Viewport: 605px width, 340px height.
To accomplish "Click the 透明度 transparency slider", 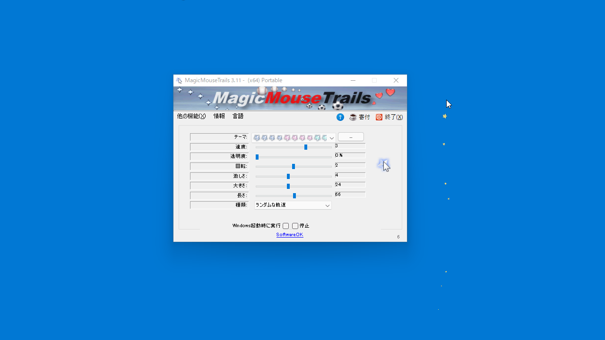I will coord(294,157).
